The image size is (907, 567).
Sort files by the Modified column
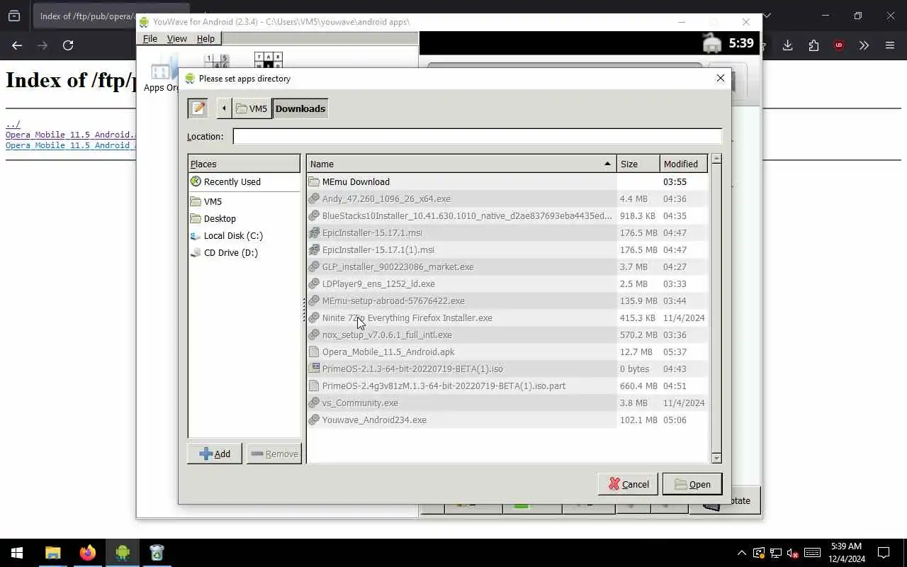[x=684, y=164]
